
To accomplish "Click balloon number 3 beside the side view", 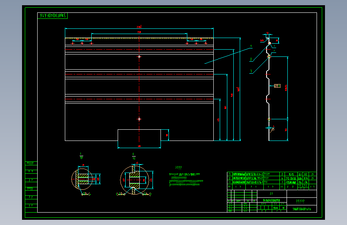I will coord(251,71).
